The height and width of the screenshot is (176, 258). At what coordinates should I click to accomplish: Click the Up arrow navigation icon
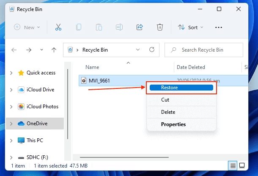(x=54, y=50)
